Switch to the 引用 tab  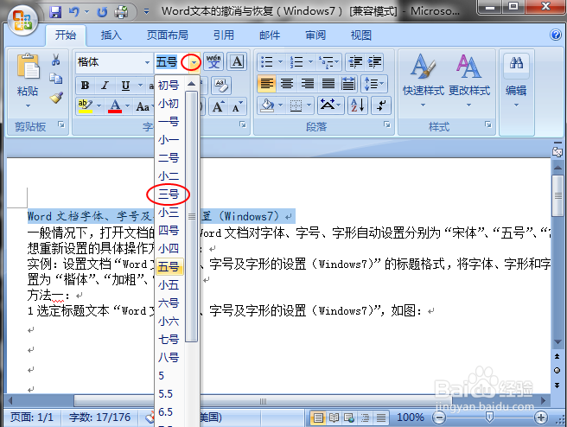click(224, 35)
